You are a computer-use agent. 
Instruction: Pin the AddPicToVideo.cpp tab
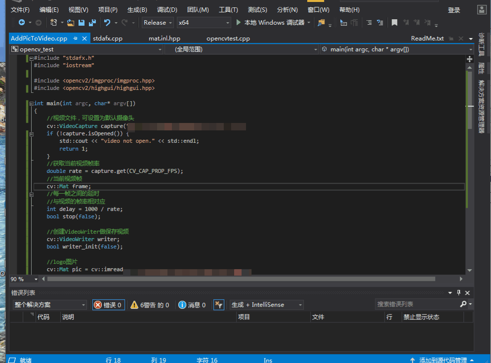click(75, 38)
